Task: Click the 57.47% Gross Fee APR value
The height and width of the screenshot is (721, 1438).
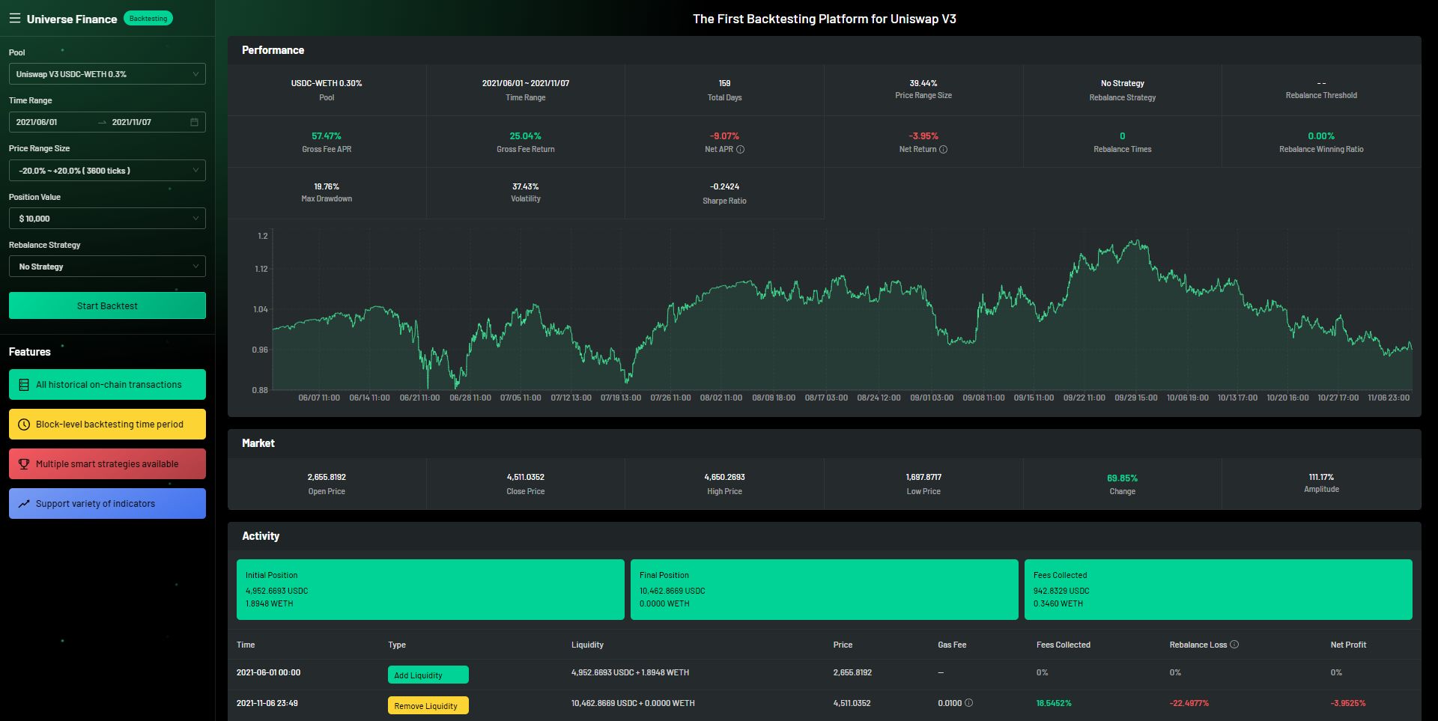Action: [x=327, y=136]
